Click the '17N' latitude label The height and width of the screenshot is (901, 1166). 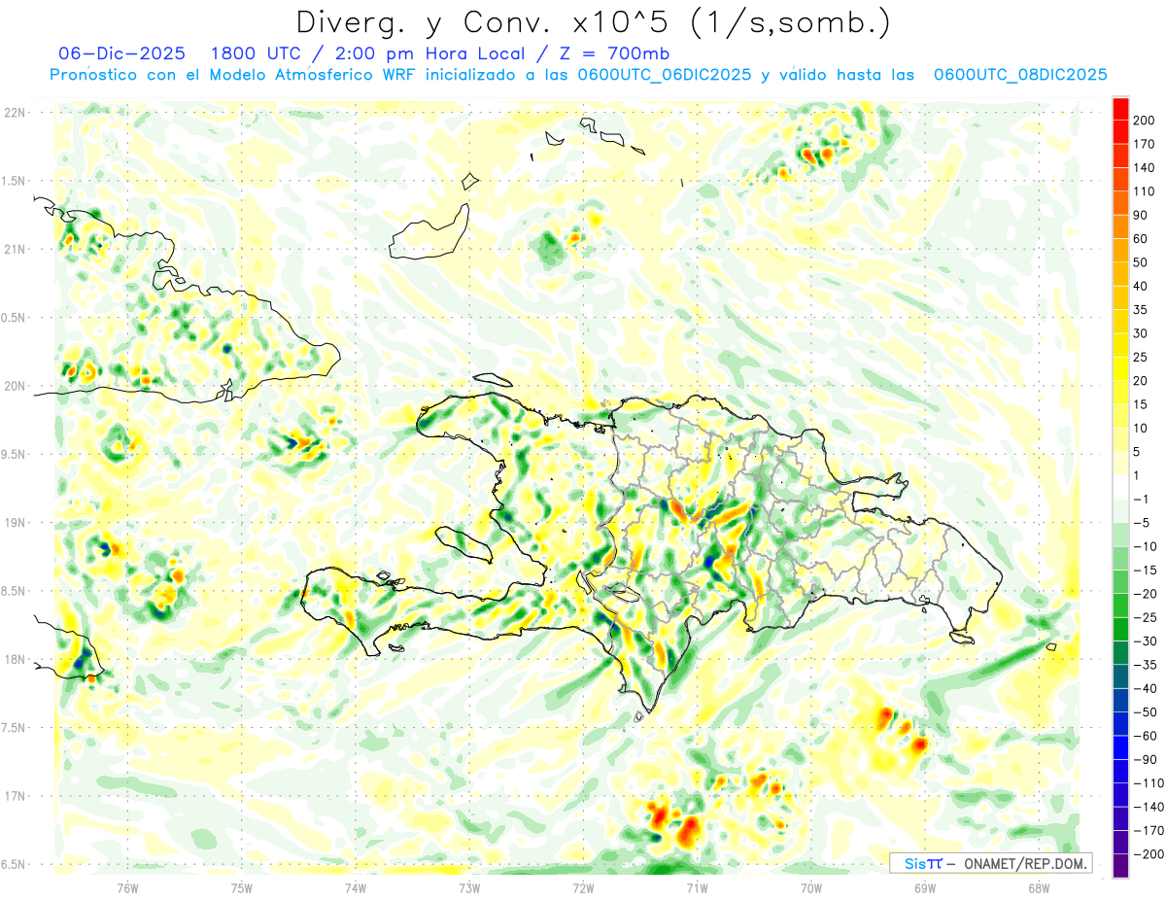click(x=15, y=796)
